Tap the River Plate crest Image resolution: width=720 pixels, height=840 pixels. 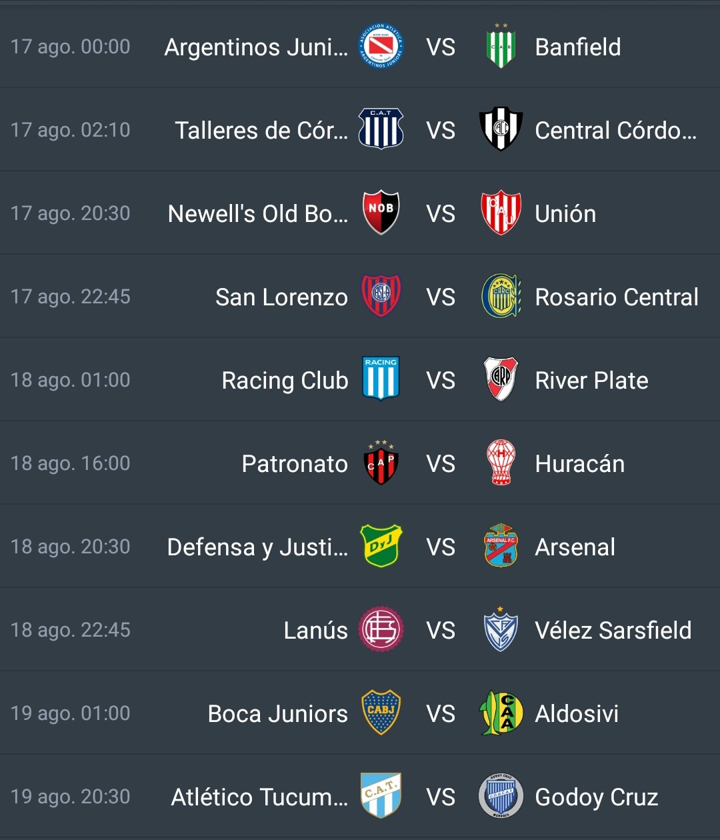coord(501,379)
